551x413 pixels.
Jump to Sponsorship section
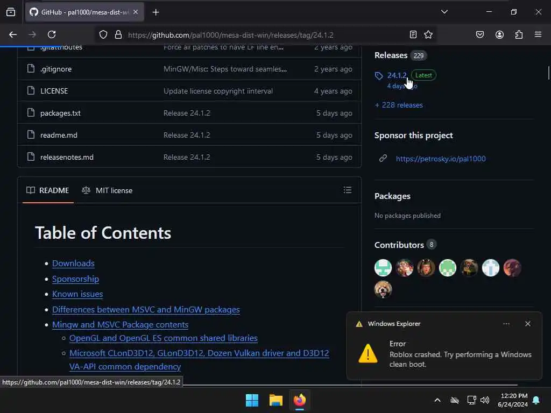(75, 279)
